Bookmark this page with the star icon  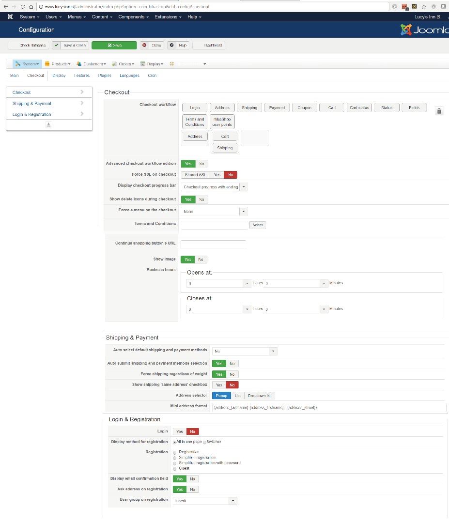point(424,7)
